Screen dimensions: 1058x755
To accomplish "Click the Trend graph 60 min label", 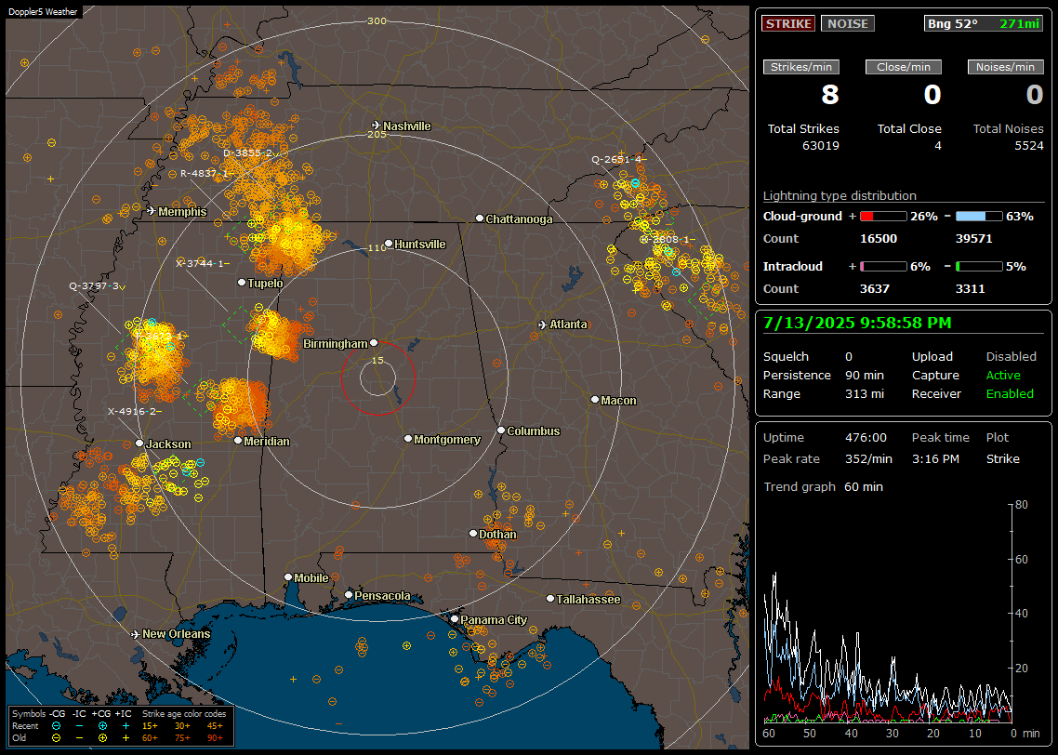I will coord(823,487).
